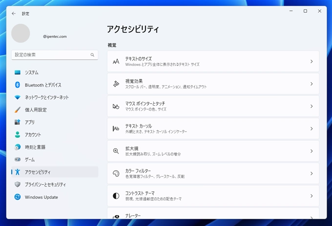Click the アクセシビリティ page heading
The image size is (332, 226).
click(133, 29)
